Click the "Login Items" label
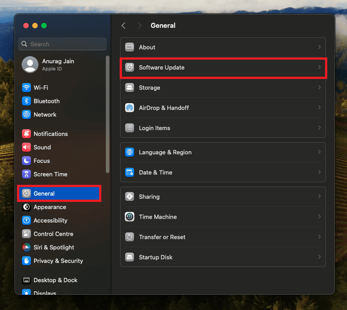The width and height of the screenshot is (347, 310). click(x=155, y=128)
